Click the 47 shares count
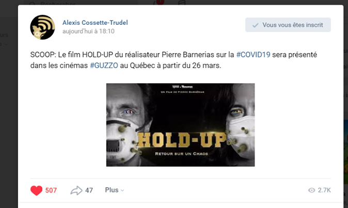348x208 pixels. (89, 190)
